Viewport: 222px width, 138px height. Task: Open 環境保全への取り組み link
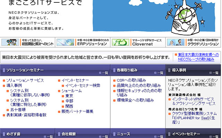coord(135,100)
